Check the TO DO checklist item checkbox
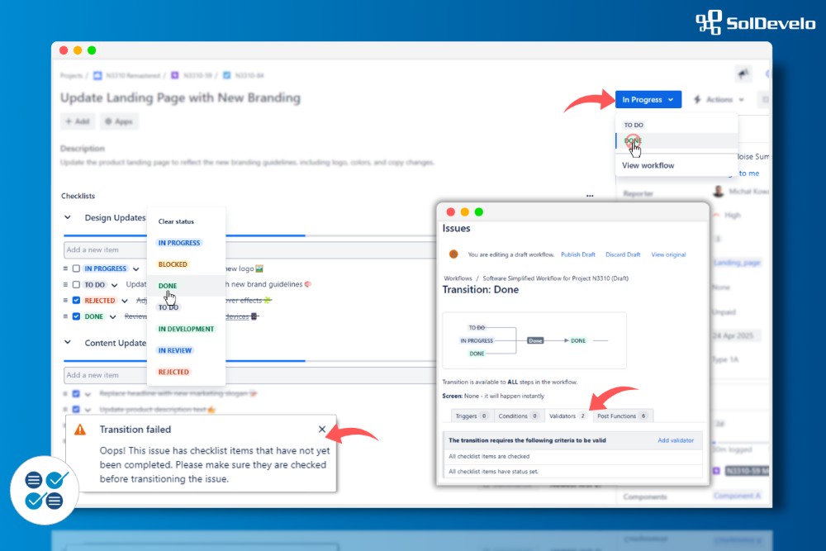826x551 pixels. pyautogui.click(x=76, y=284)
